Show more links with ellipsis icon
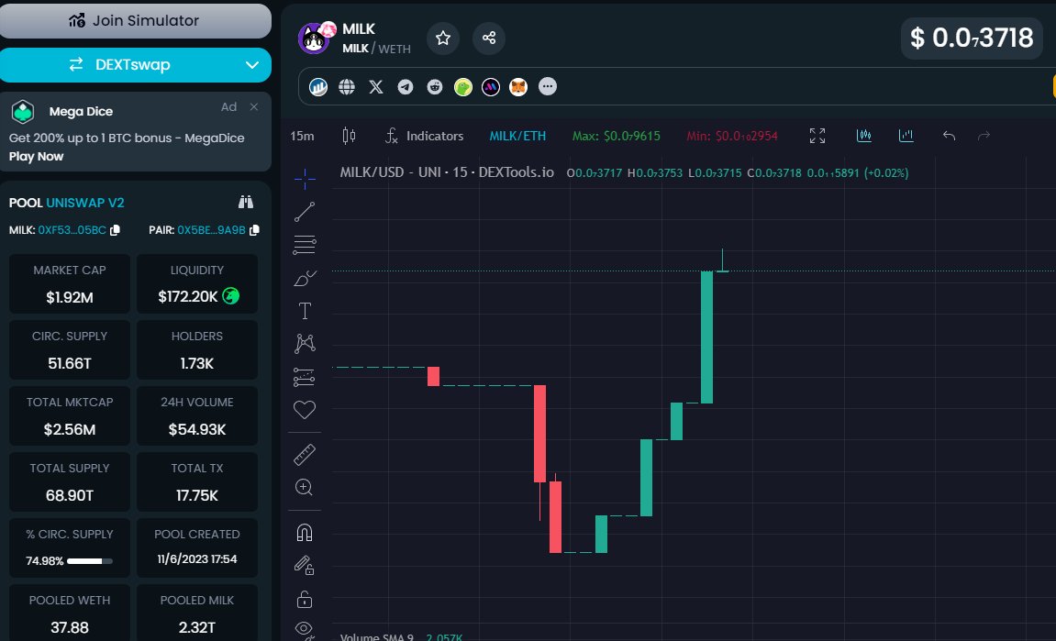 (548, 86)
